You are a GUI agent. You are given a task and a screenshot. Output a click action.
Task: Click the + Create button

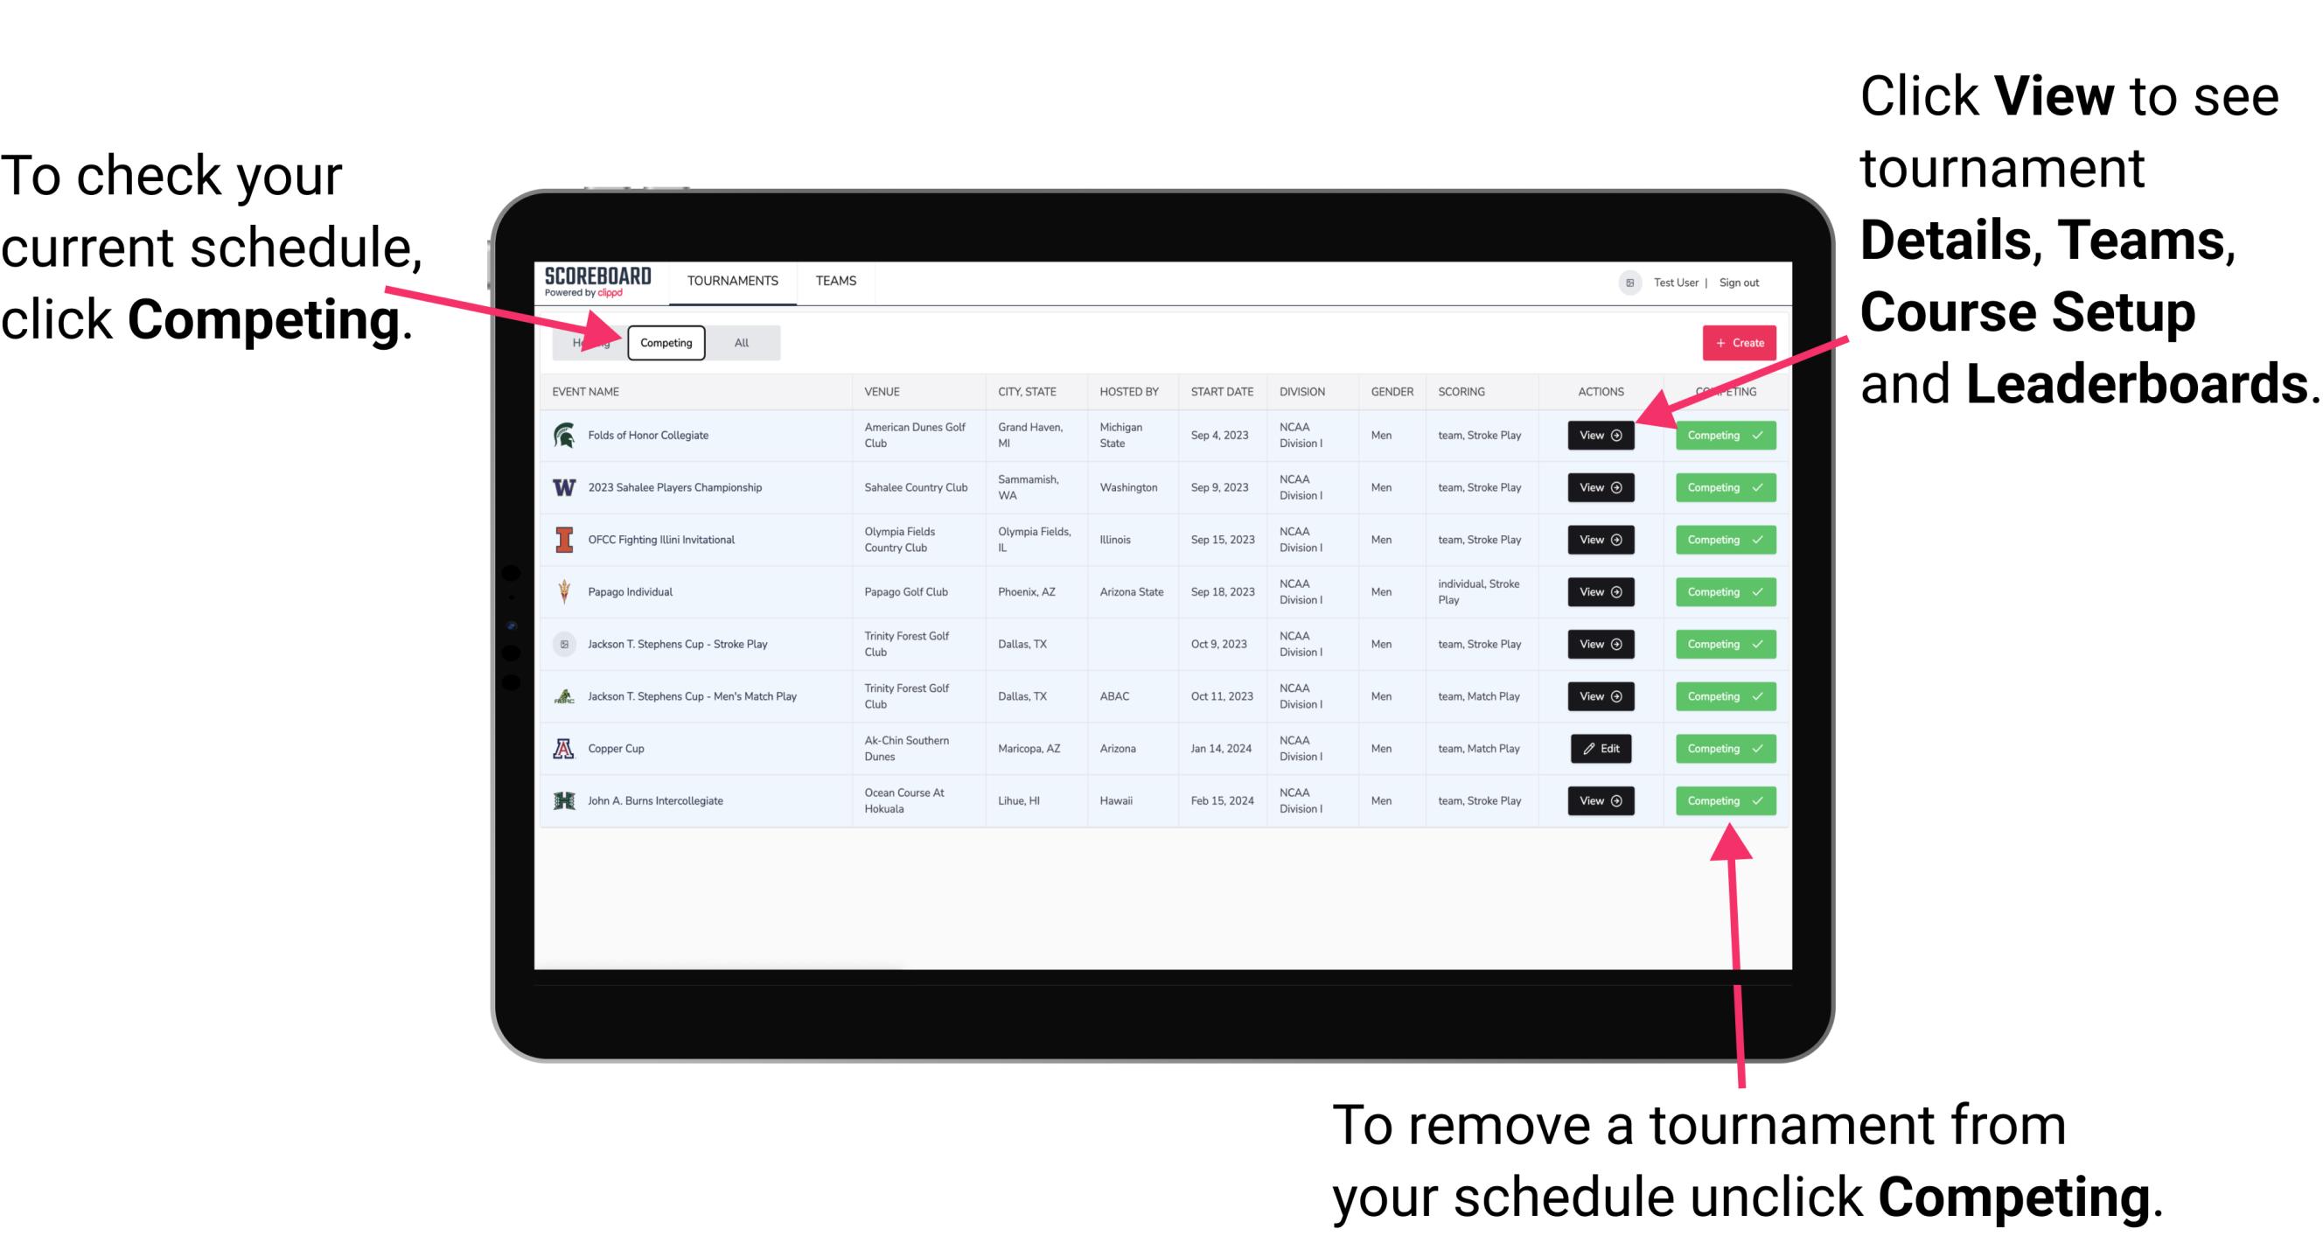pyautogui.click(x=1734, y=342)
